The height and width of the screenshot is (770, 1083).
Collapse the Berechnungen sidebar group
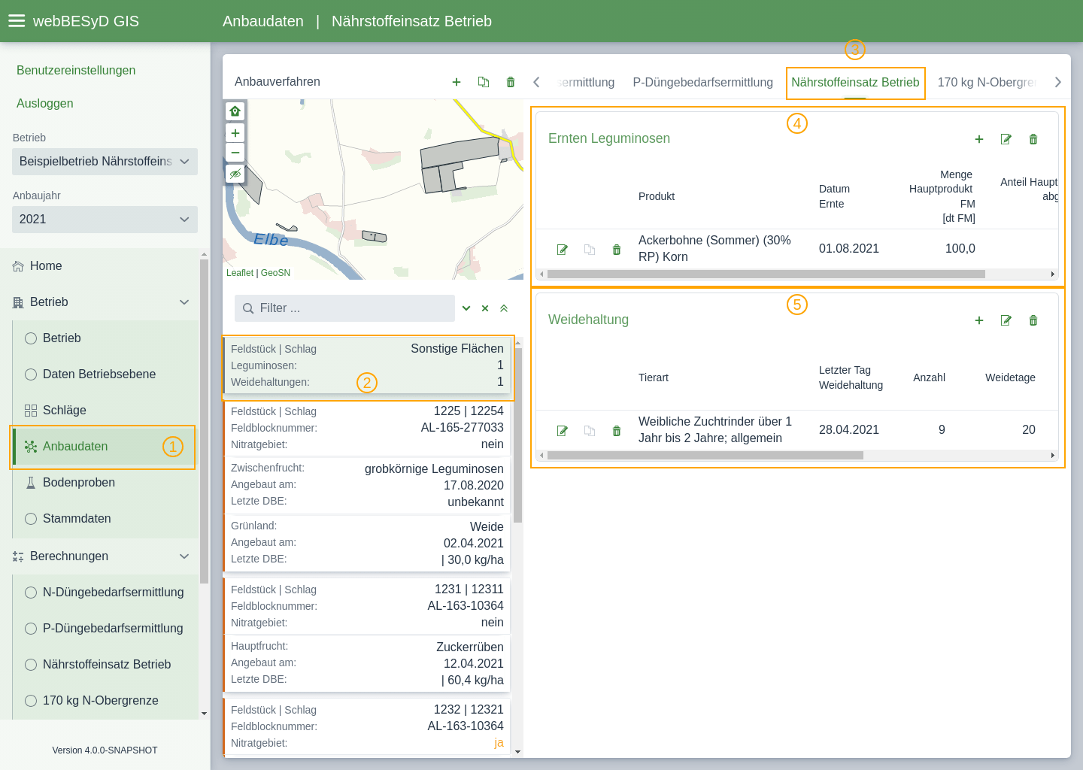pyautogui.click(x=184, y=556)
